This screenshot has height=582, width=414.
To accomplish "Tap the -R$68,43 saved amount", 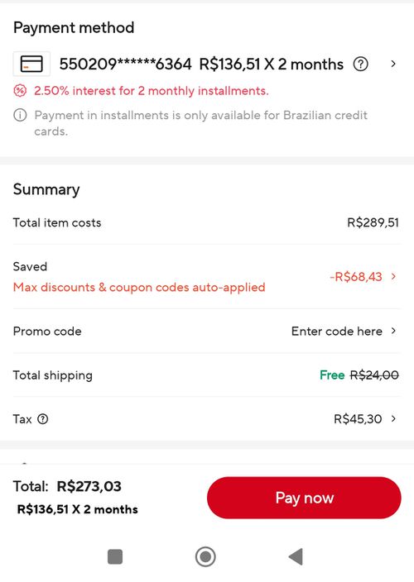I will [356, 276].
